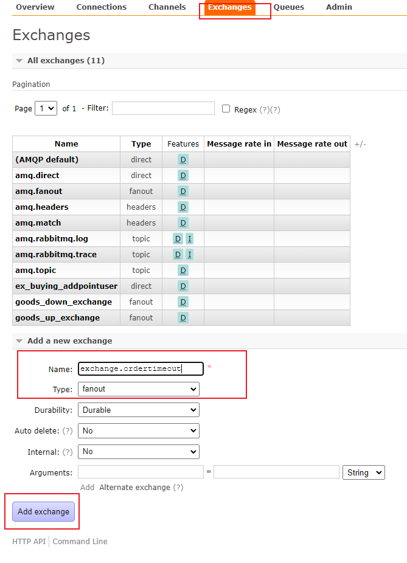Open the second Regex help (?) link
The image size is (407, 563).
275,109
